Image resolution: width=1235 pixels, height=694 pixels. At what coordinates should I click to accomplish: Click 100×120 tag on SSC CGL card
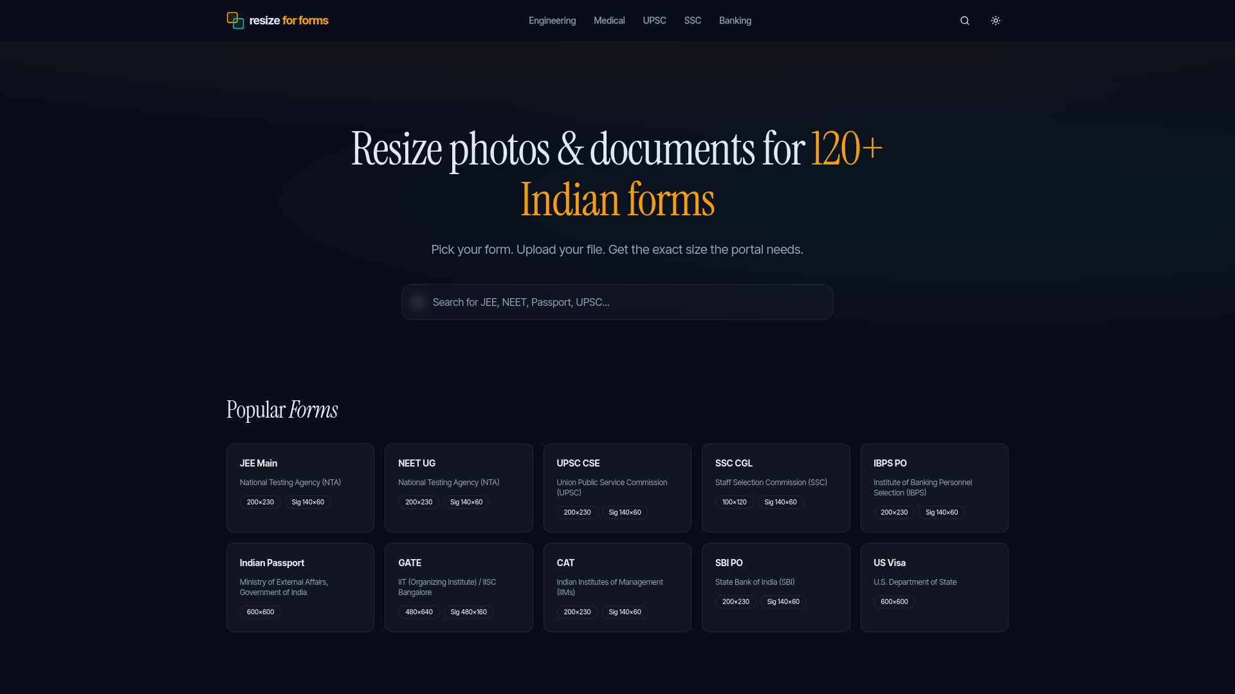[x=735, y=503]
